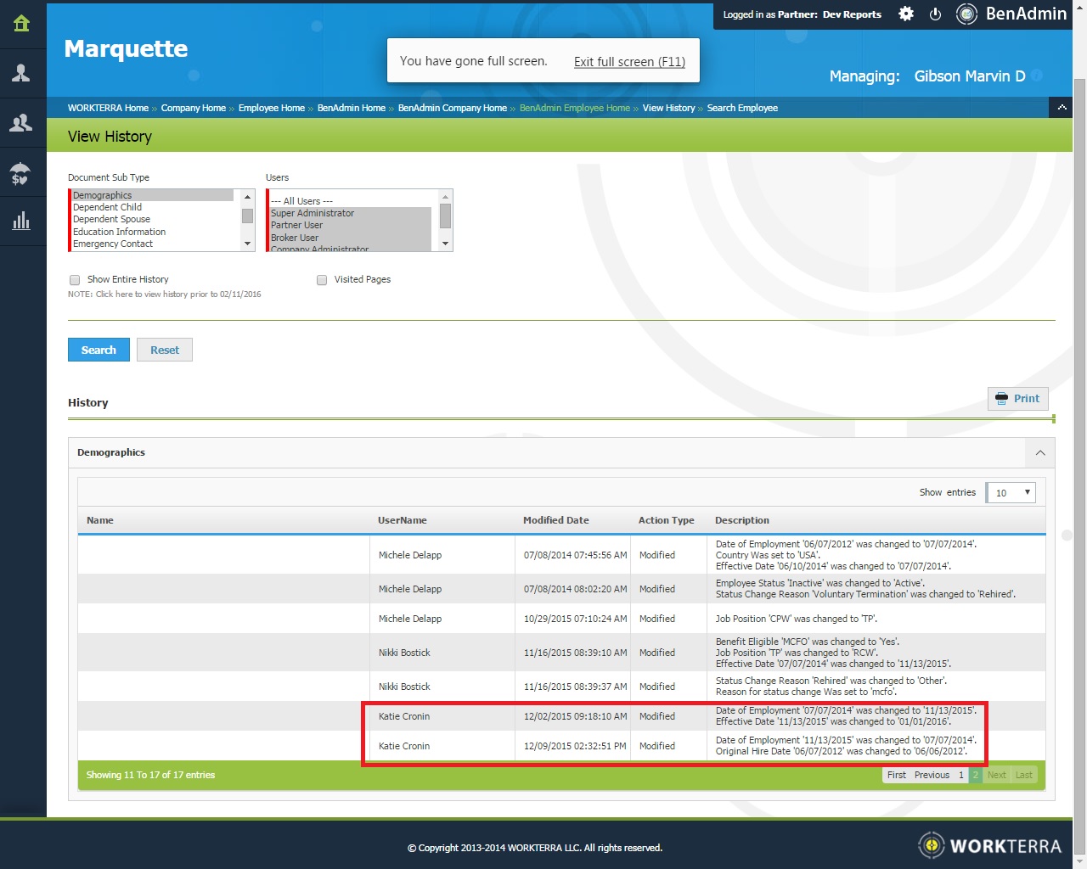The height and width of the screenshot is (869, 1087).
Task: Open the settings gear icon
Action: tap(906, 14)
